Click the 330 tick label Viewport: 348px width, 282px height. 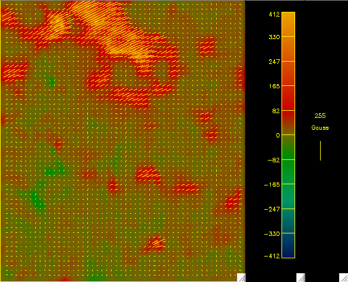[x=274, y=37]
